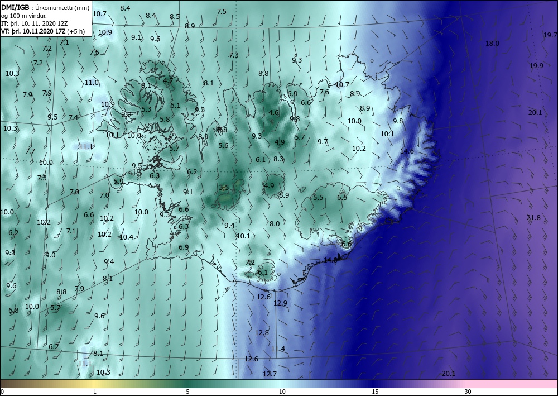
Task: Click the map value 12.9
Action: point(280,303)
